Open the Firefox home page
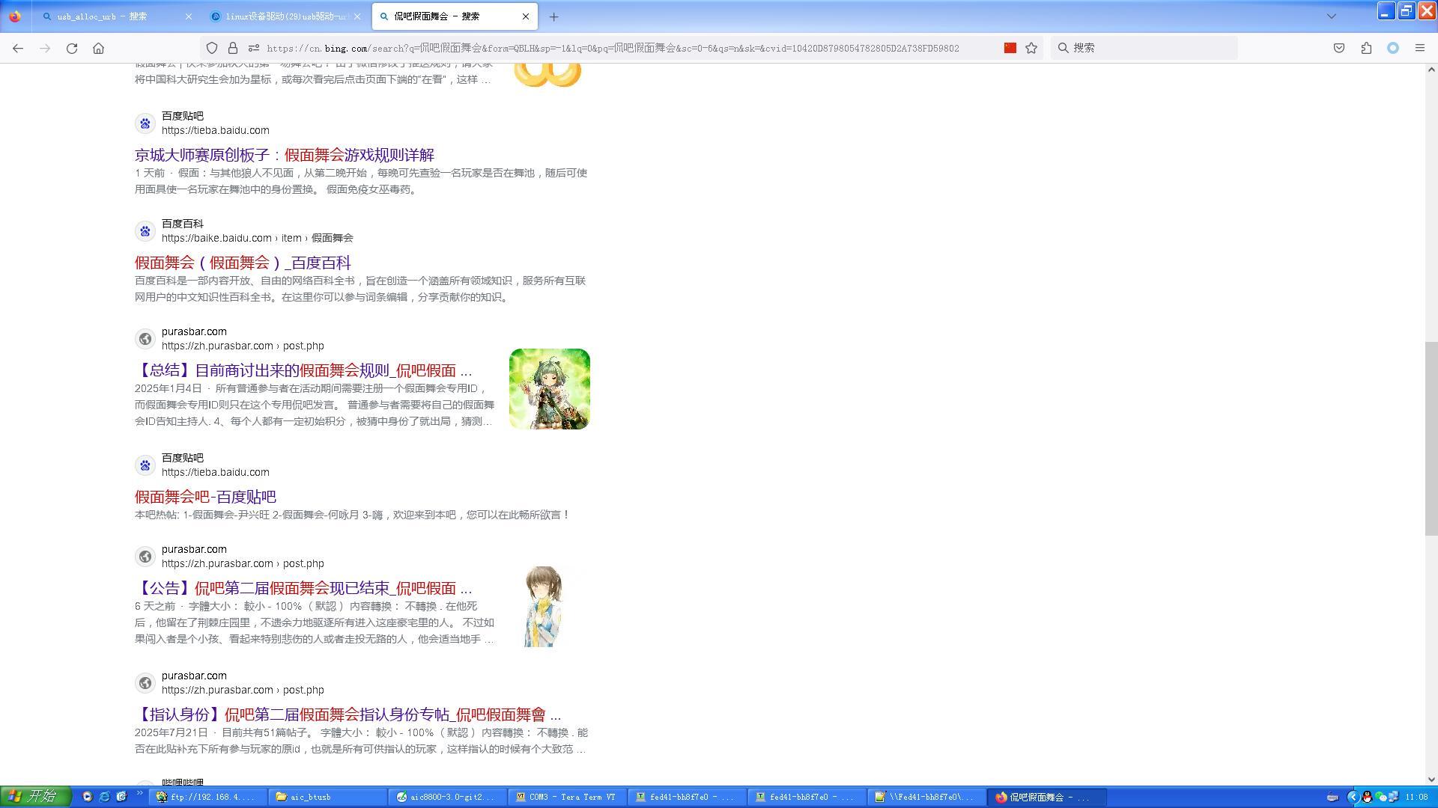 pos(98,48)
